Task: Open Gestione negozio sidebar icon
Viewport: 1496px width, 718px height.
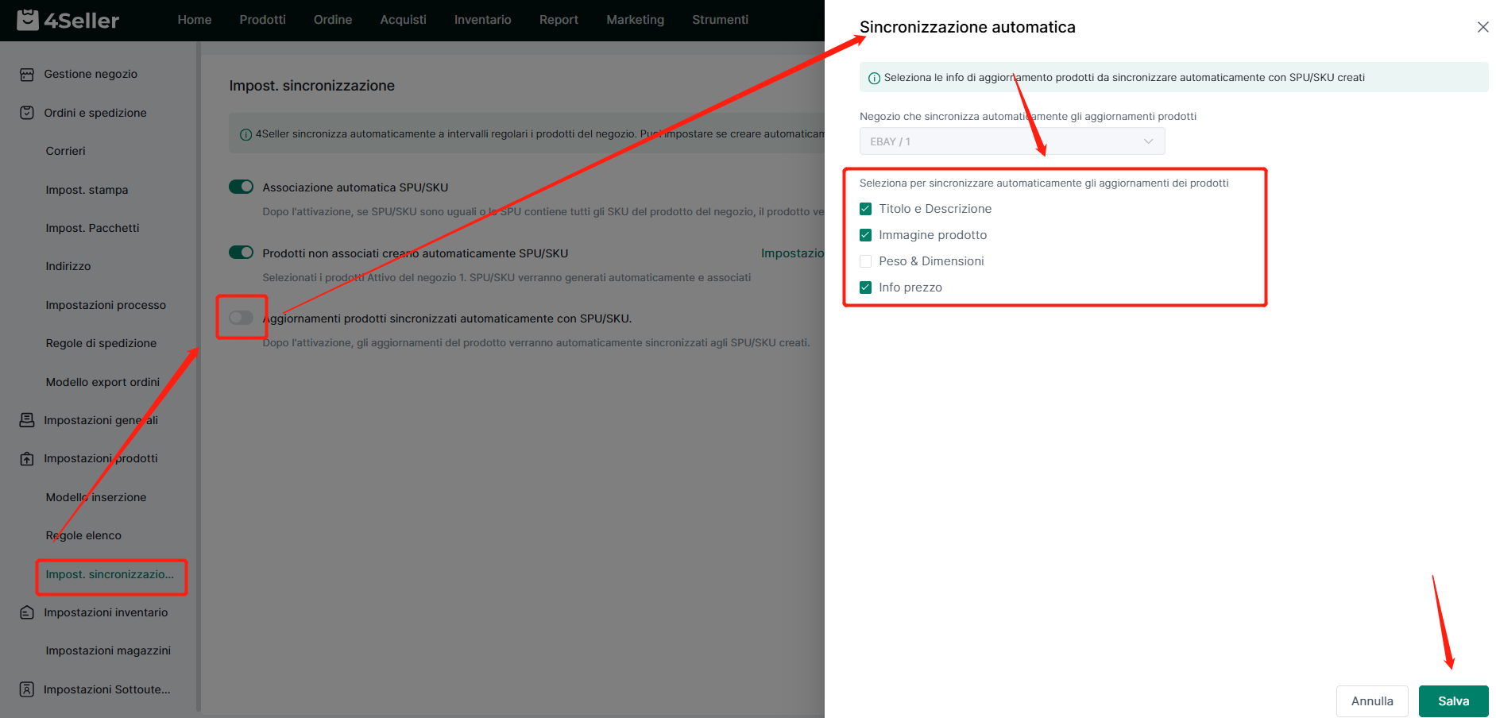Action: click(x=27, y=75)
